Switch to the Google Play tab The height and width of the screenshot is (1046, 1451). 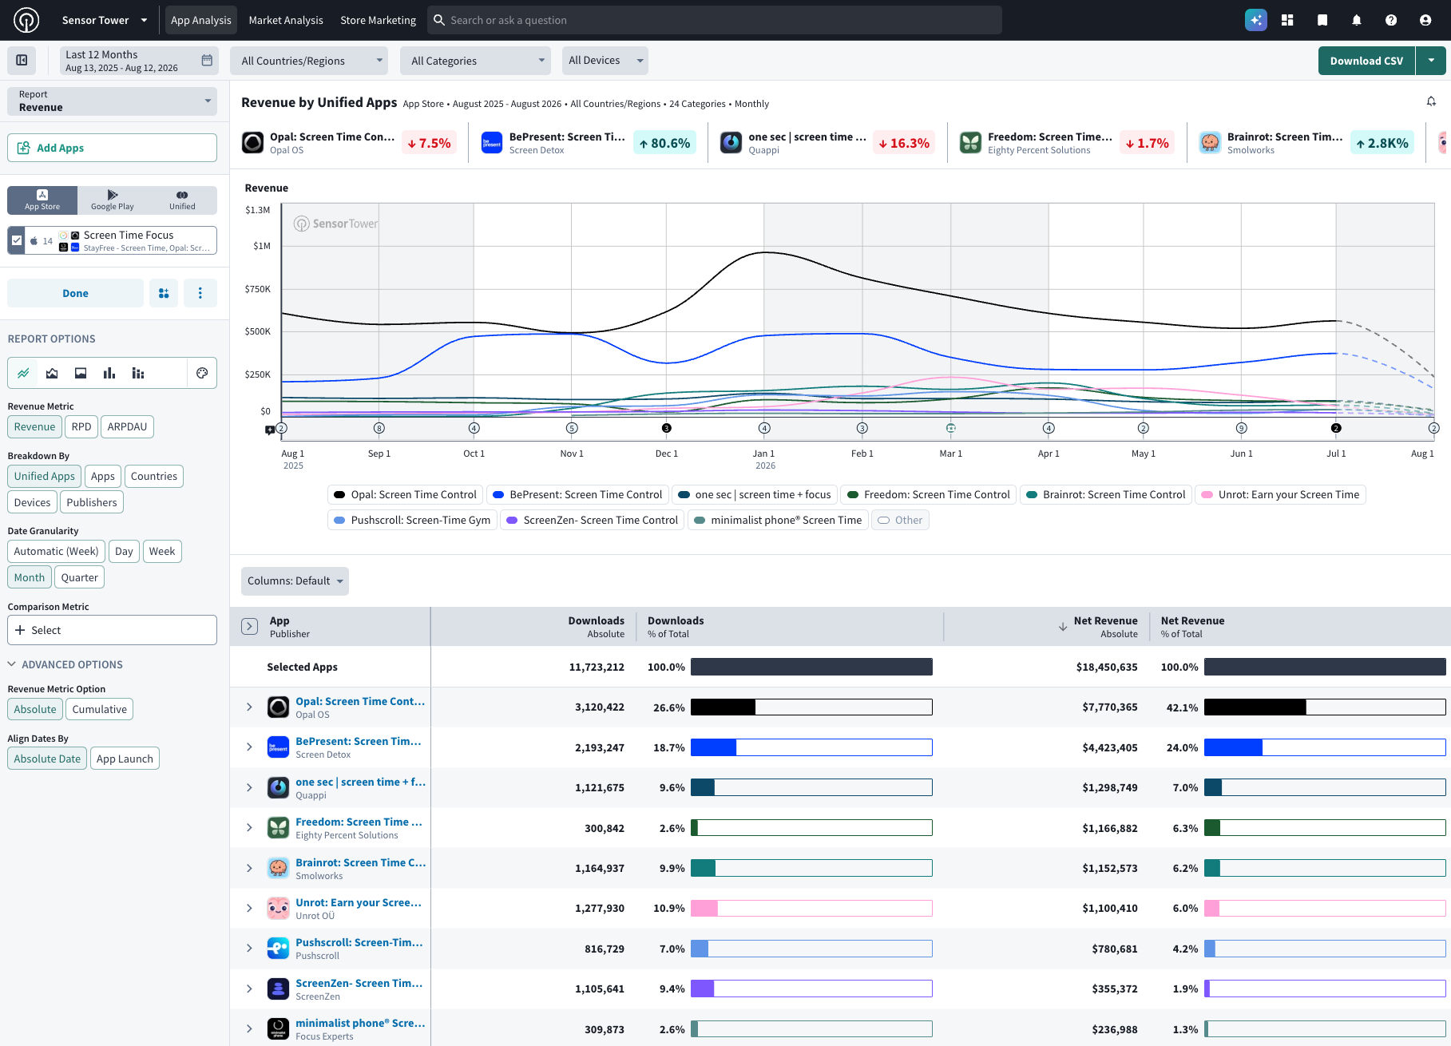click(x=113, y=200)
